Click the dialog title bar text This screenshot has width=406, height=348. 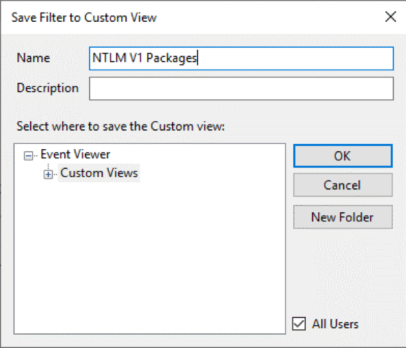point(84,18)
